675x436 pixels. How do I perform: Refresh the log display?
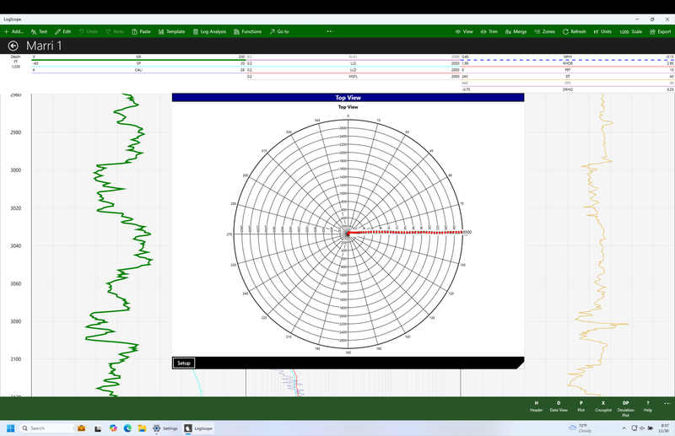coord(575,31)
